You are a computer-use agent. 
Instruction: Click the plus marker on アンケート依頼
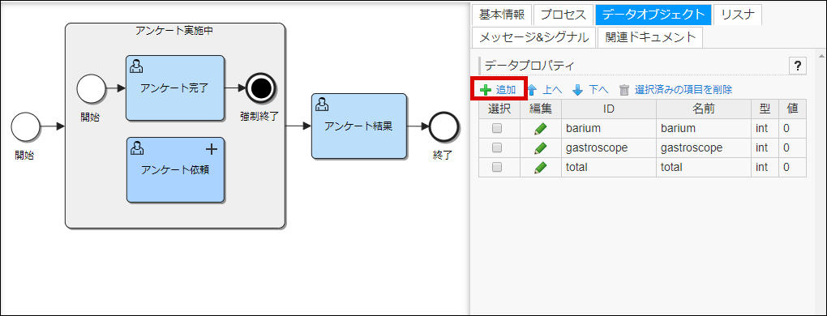point(211,150)
